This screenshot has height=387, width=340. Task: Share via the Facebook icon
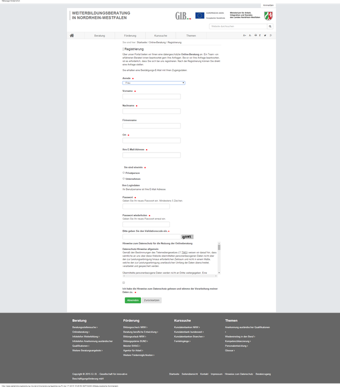260,36
